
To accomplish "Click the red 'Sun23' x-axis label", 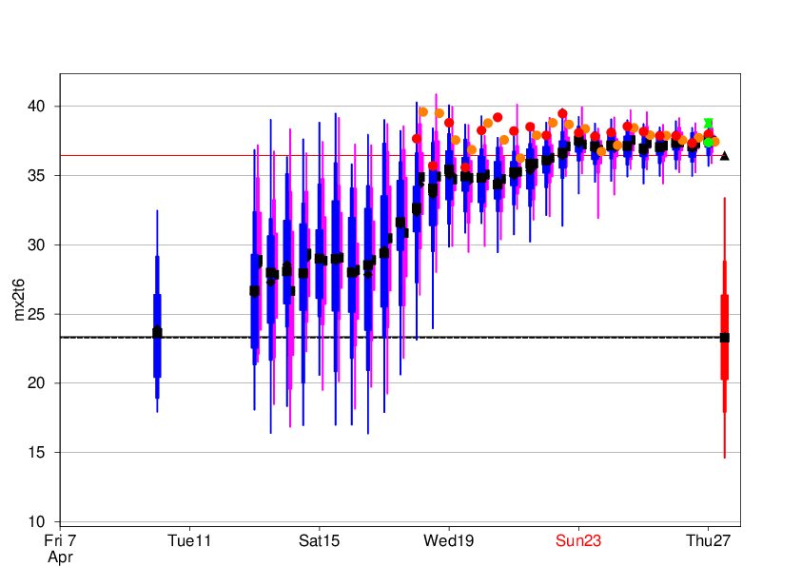I will click(x=578, y=540).
